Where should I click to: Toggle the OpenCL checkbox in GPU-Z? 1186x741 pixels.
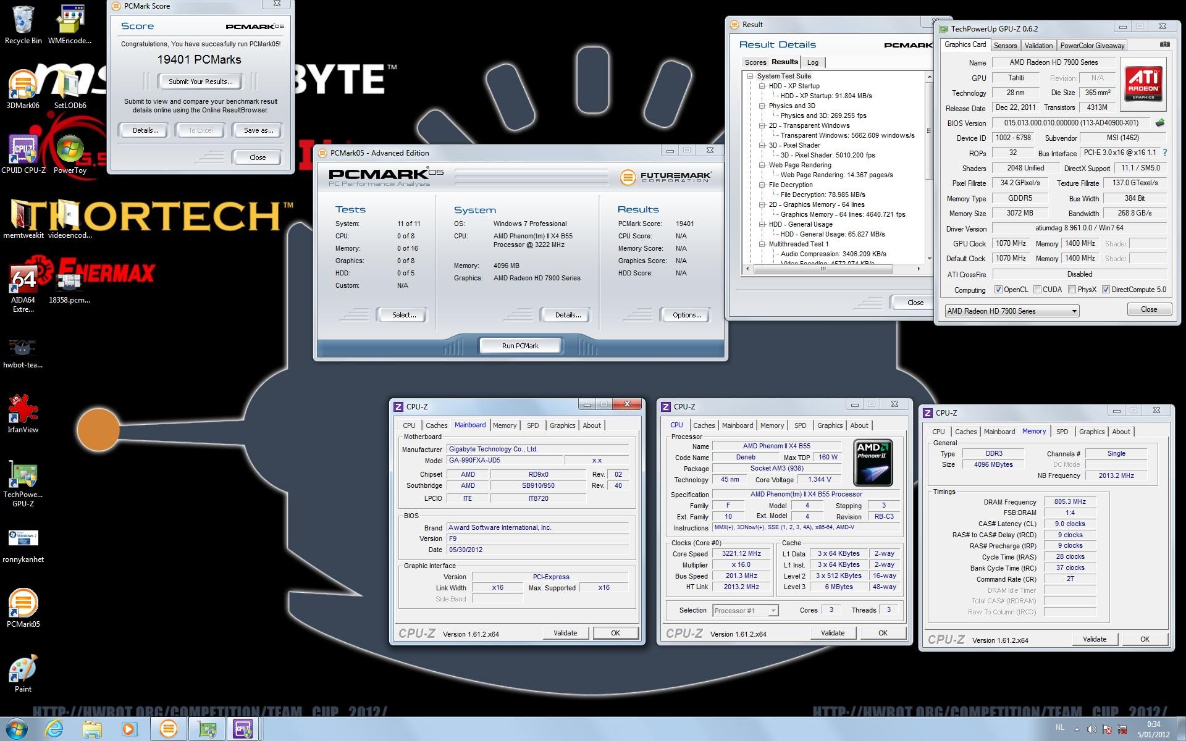tap(998, 289)
